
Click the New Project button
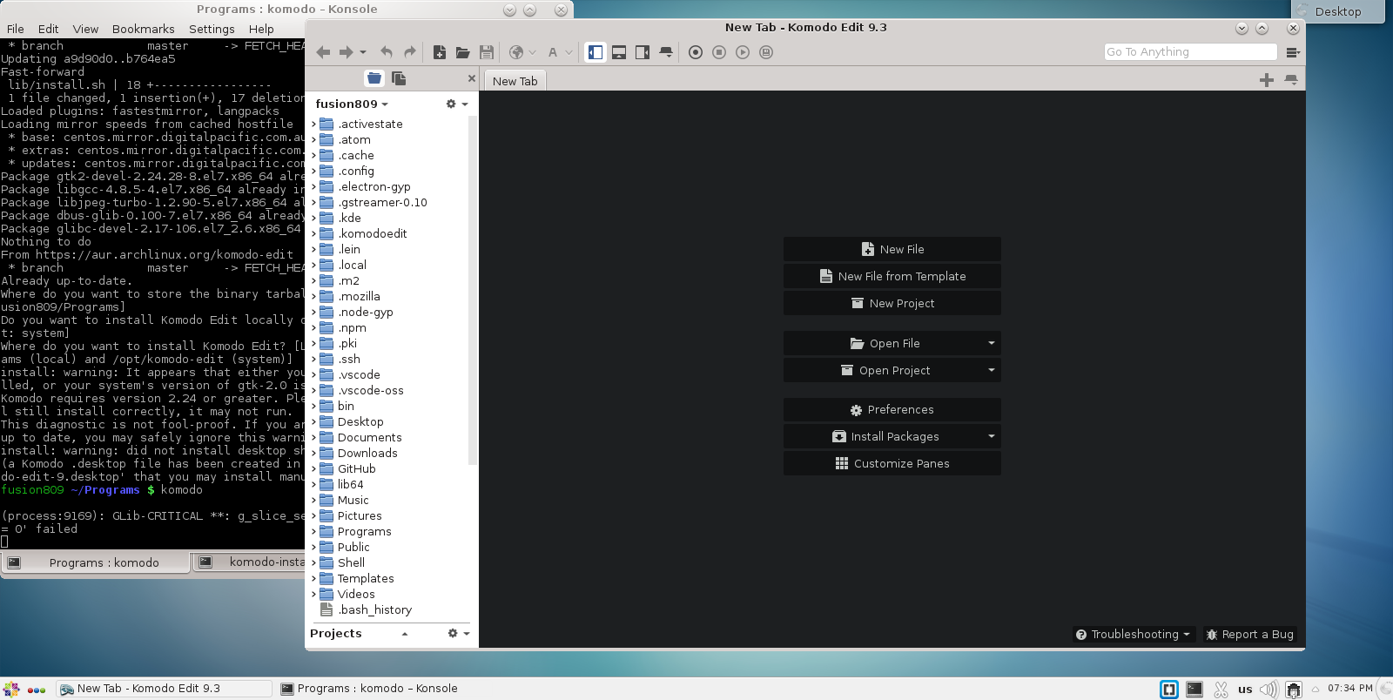click(x=892, y=303)
